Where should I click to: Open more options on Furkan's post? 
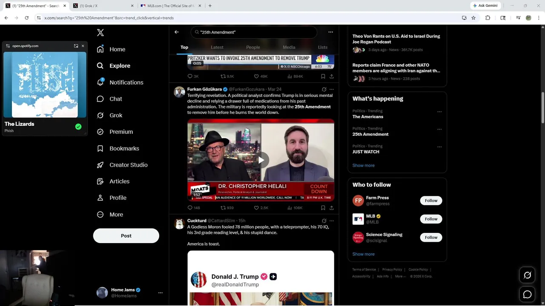point(332,89)
